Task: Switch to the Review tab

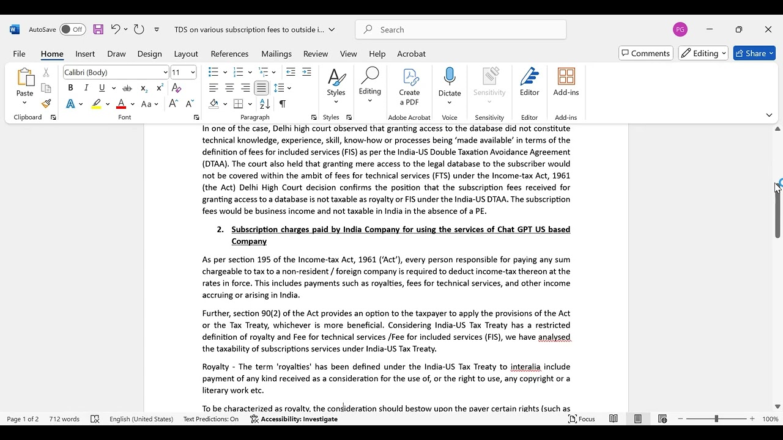Action: [x=316, y=54]
